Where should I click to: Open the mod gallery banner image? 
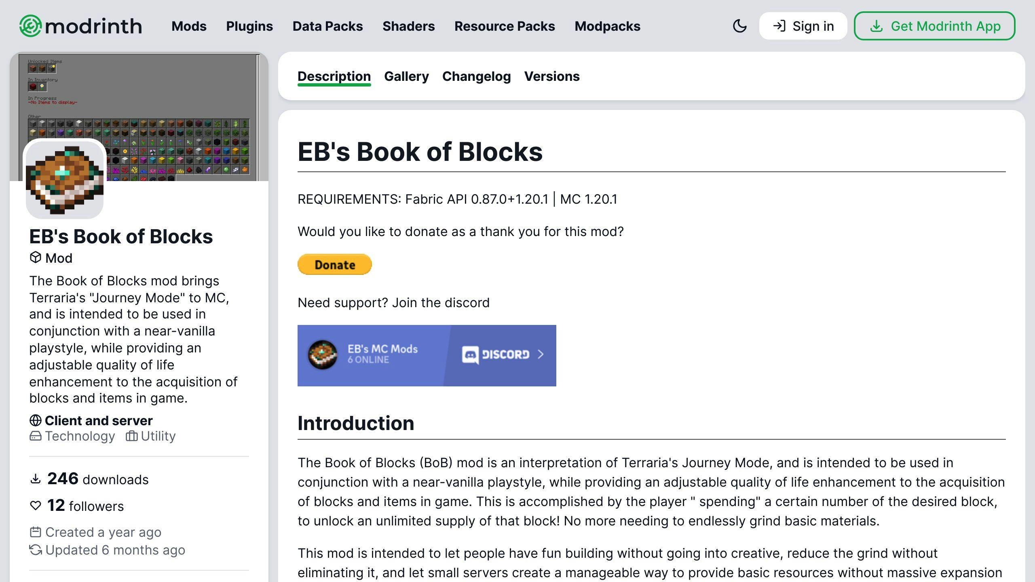coord(139,116)
